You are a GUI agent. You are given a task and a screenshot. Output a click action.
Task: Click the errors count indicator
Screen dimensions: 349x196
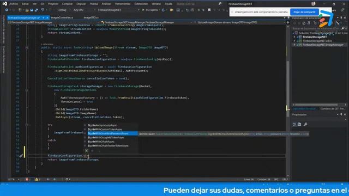pos(28,179)
